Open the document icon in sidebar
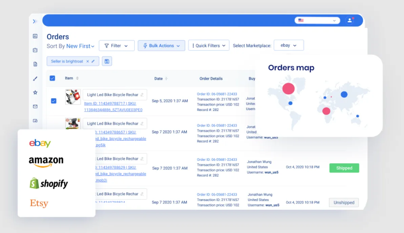 [35, 64]
